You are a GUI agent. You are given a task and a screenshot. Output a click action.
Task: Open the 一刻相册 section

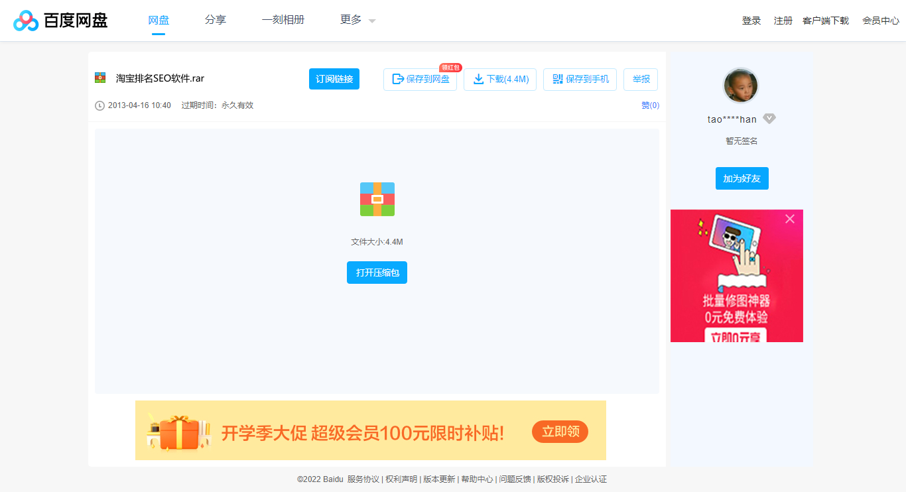coord(283,20)
